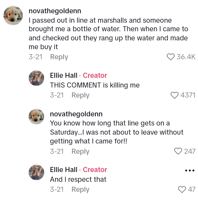The image size is (198, 200).
Task: Open Ellie Hall's avatar on last reply
Action: [36, 172]
